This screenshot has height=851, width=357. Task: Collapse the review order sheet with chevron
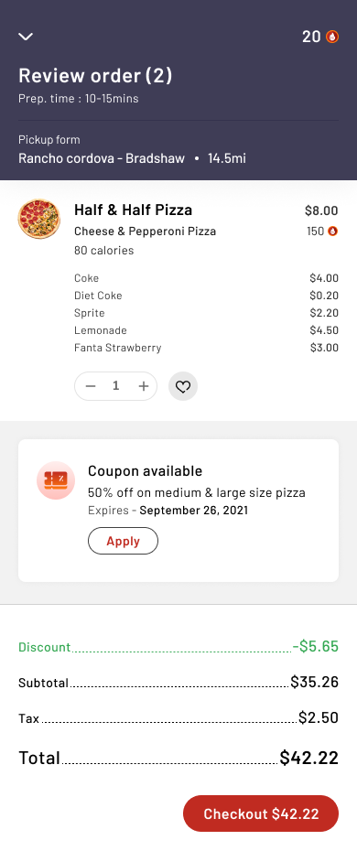(26, 37)
